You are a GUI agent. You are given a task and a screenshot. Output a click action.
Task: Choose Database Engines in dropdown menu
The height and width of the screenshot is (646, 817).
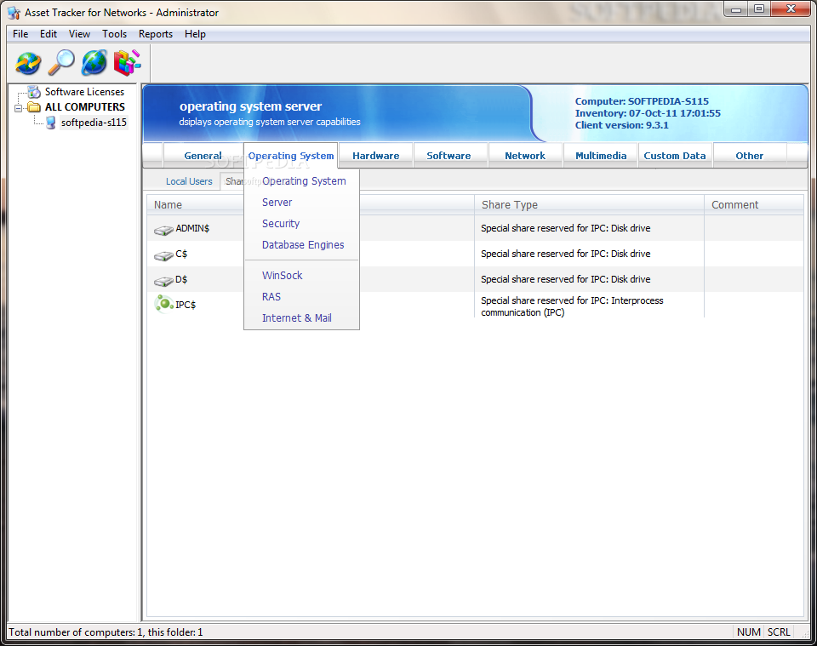pos(303,245)
